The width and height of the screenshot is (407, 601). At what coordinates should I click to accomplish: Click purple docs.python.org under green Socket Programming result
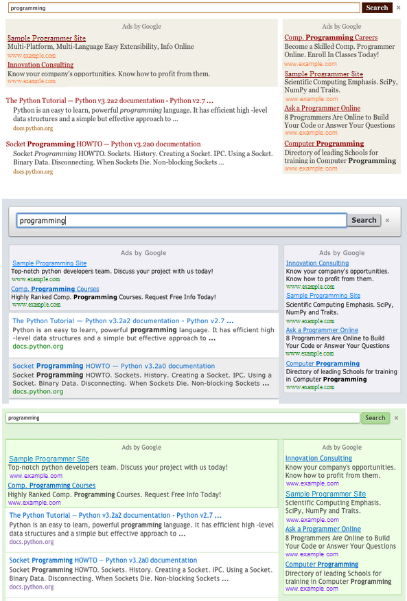pyautogui.click(x=32, y=587)
